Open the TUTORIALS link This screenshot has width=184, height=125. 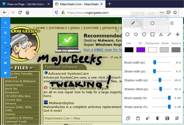58,28
